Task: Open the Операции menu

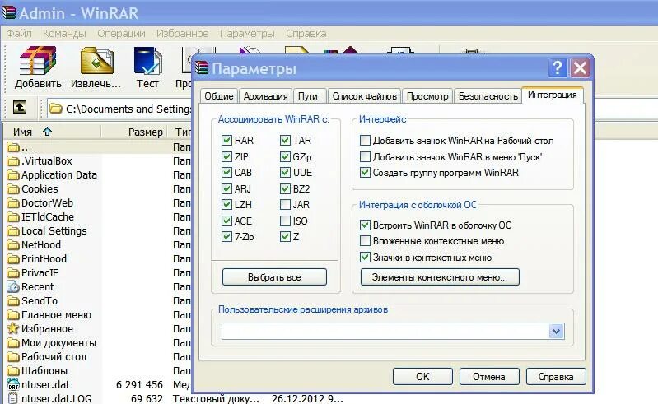Action: [x=121, y=33]
